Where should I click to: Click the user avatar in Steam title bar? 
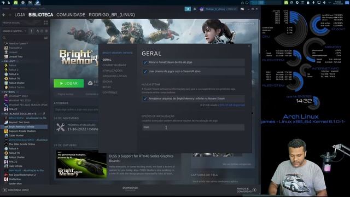[202, 9]
